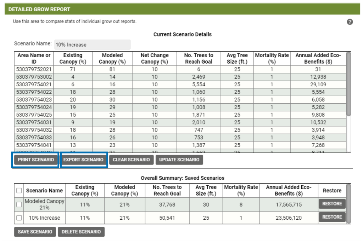Click the Scenario Name input field
This screenshot has height=243, width=363.
pos(92,45)
